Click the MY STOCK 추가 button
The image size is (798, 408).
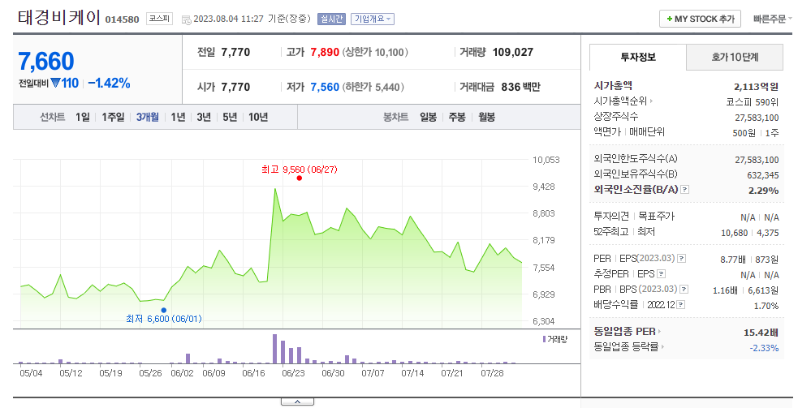(x=700, y=19)
